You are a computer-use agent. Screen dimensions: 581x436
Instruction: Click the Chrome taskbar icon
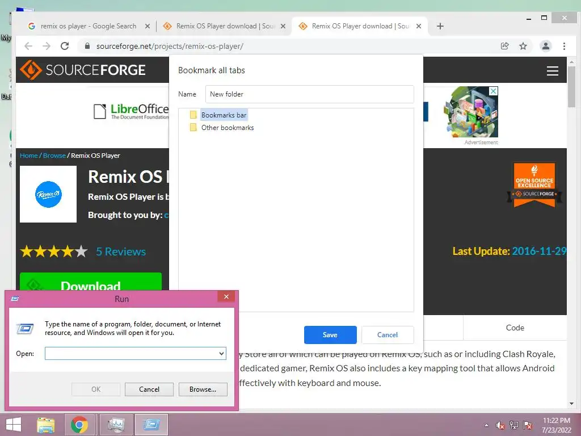point(79,425)
